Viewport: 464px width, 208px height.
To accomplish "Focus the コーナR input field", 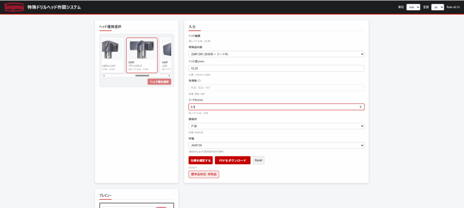I will 272,107.
